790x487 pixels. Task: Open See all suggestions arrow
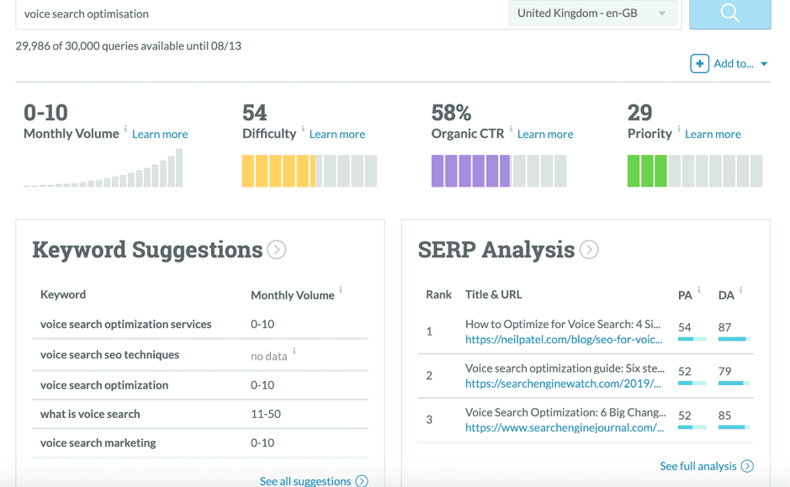[362, 481]
